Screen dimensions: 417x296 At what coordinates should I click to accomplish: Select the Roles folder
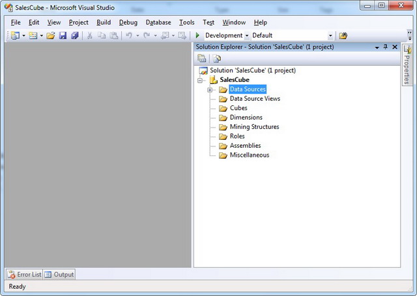tap(237, 136)
